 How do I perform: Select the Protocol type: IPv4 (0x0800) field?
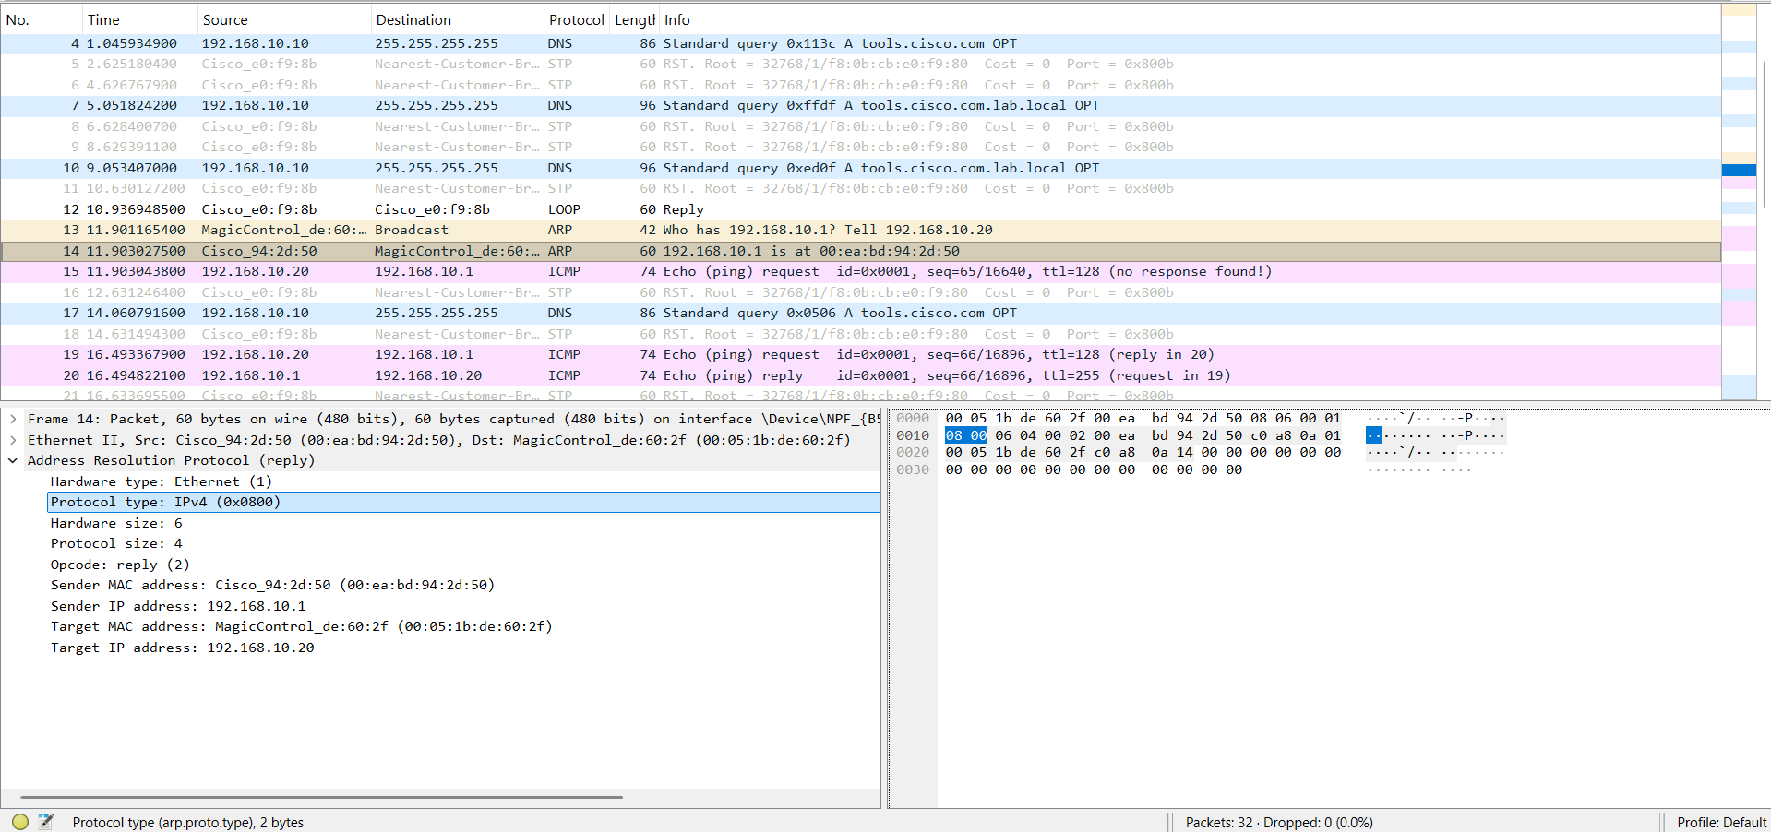point(463,502)
